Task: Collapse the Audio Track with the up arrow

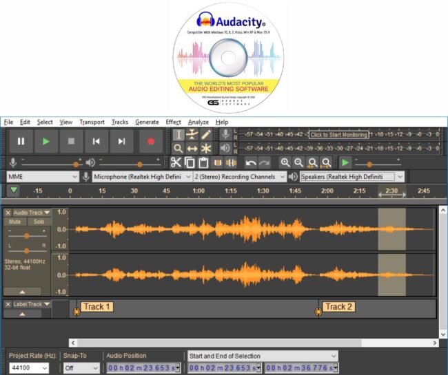Action: pos(22,292)
